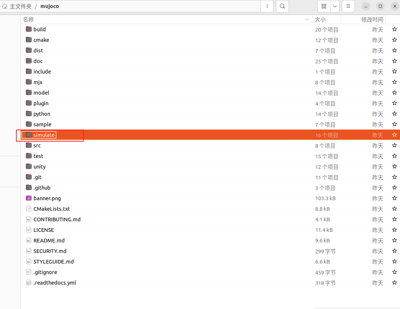Select the README.md file name

[x=49, y=240]
